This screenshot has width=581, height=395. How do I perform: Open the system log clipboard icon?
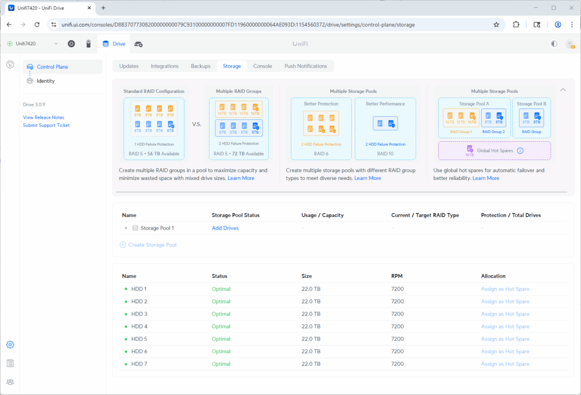click(10, 363)
